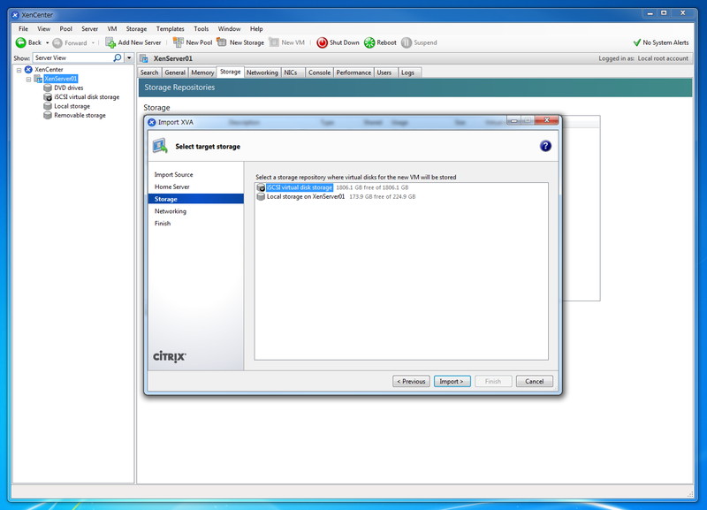The height and width of the screenshot is (510, 707).
Task: Open the View menu
Action: 43,29
